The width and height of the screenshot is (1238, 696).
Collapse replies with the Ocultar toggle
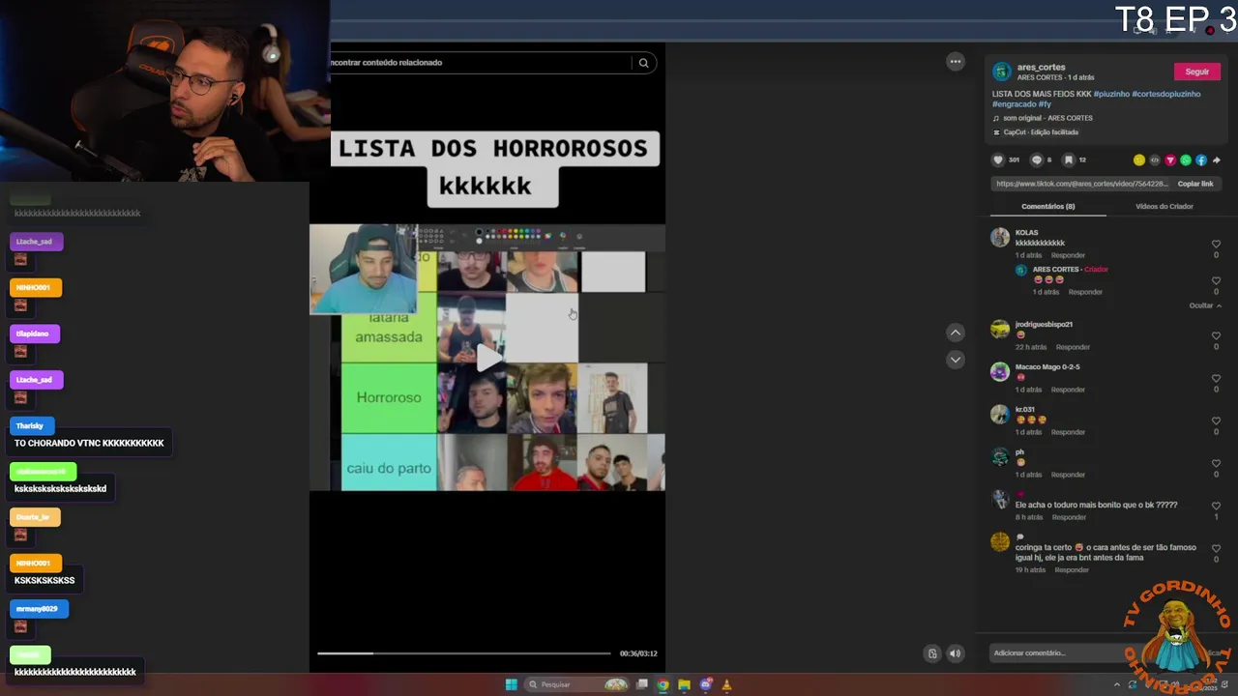[1205, 305]
